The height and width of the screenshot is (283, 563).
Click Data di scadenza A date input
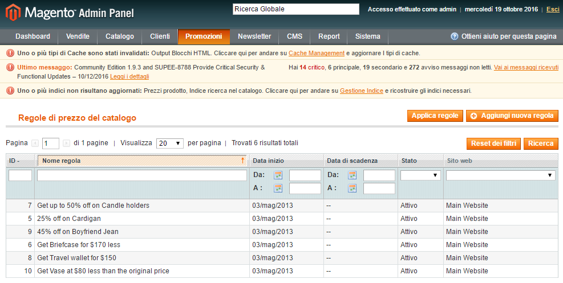coord(379,188)
